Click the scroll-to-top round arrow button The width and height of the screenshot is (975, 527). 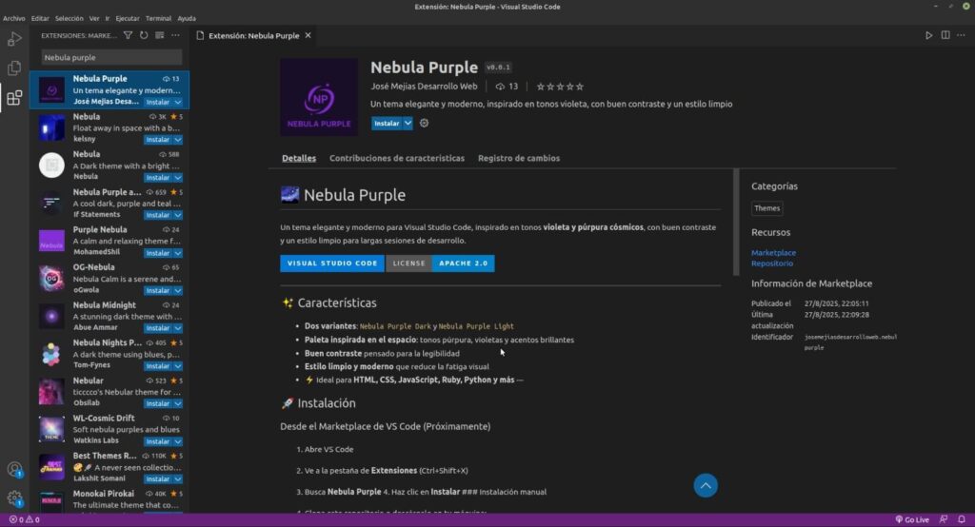706,485
